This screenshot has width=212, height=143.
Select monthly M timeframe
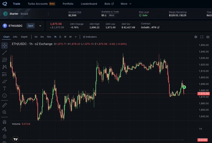pyautogui.click(x=70, y=37)
